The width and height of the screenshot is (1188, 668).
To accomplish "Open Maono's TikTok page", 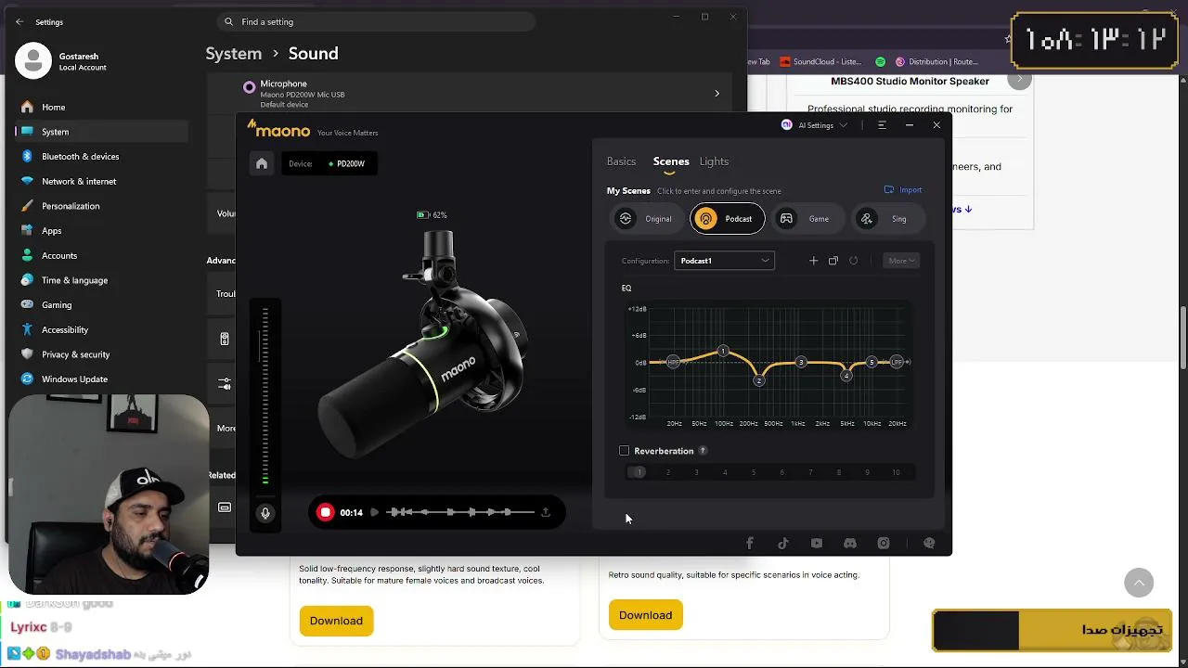I will pyautogui.click(x=783, y=544).
